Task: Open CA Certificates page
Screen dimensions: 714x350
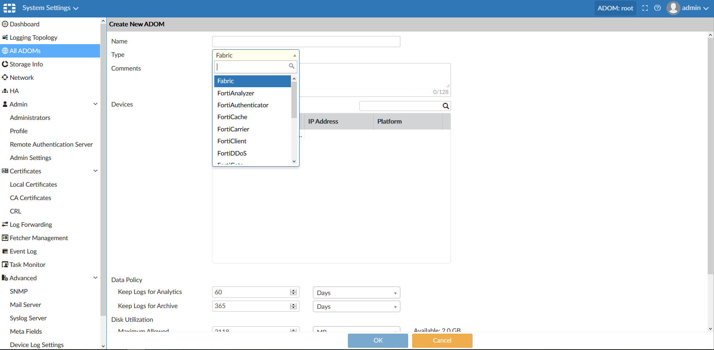Action: point(31,198)
